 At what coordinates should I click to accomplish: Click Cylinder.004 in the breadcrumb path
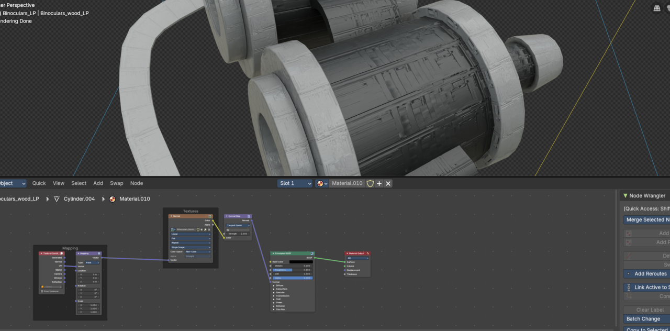pos(79,199)
